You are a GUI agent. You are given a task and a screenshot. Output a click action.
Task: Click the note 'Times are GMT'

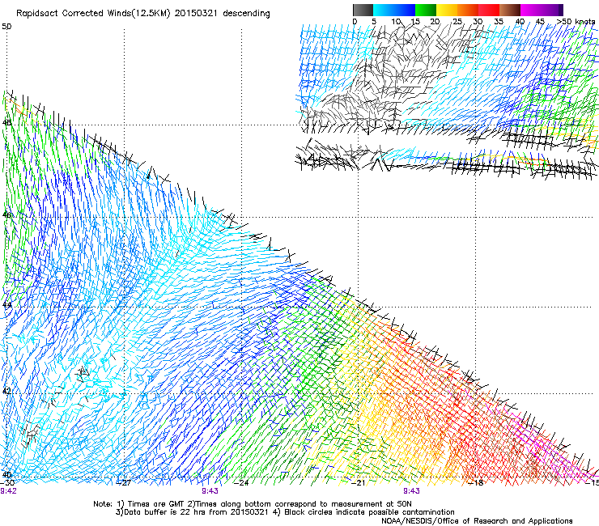click(x=156, y=504)
